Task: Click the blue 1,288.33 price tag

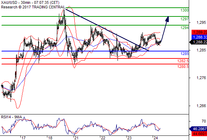Action: tap(199, 37)
